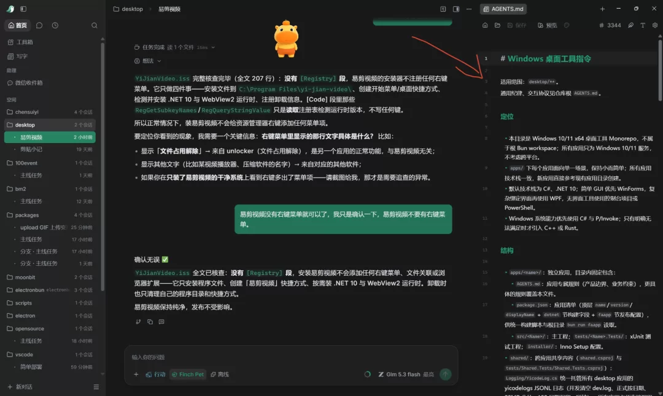This screenshot has width=663, height=396.
Task: Click 易剪视频 in the breadcrumb
Action: point(169,9)
